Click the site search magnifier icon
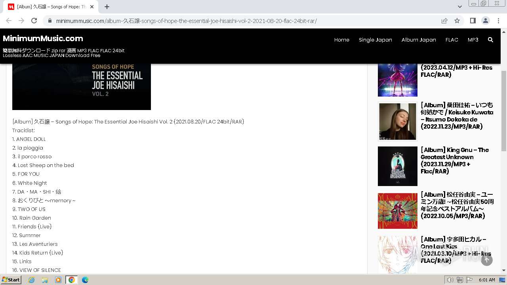 490,40
